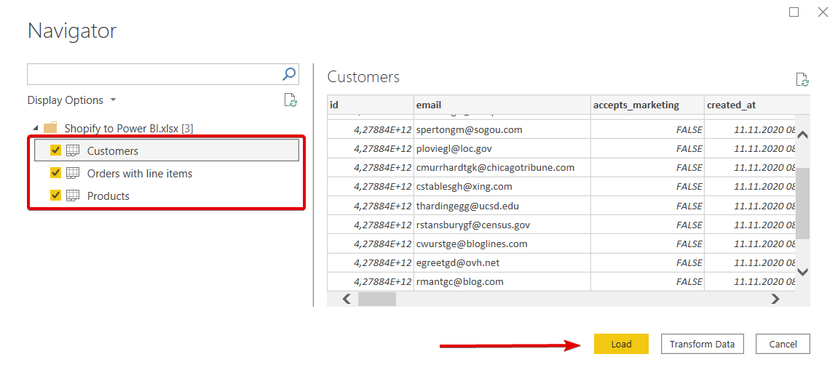Click inside the Navigator search field
Viewport: 838px width, 370px height.
coord(154,74)
